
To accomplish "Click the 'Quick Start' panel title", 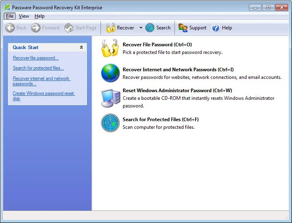I will [x=25, y=47].
